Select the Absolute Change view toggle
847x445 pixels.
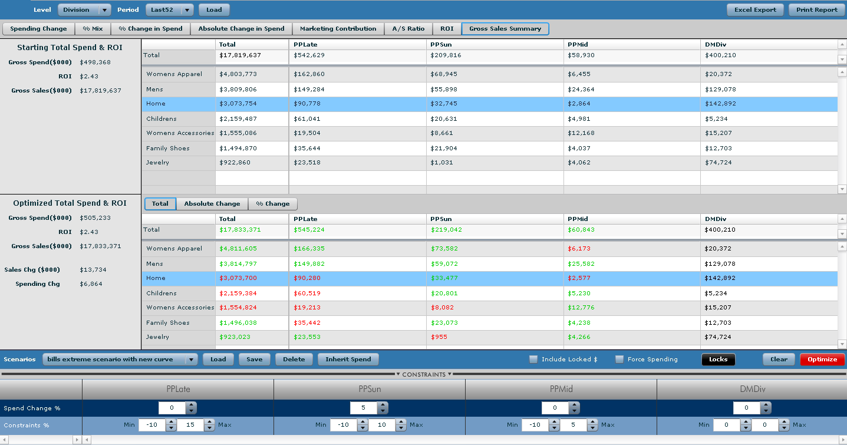(212, 203)
